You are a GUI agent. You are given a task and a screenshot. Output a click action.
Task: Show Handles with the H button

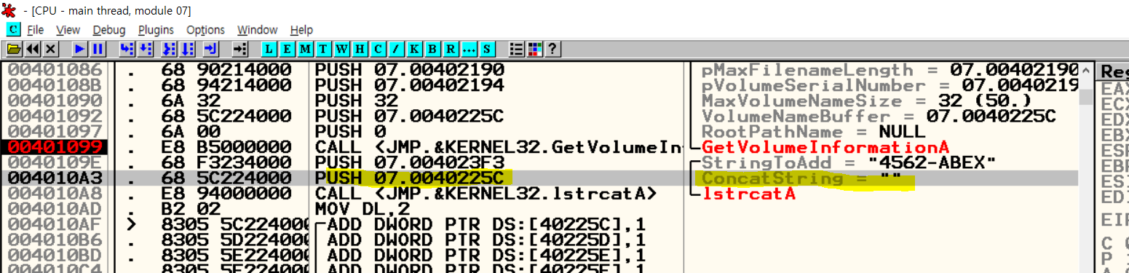(x=360, y=50)
